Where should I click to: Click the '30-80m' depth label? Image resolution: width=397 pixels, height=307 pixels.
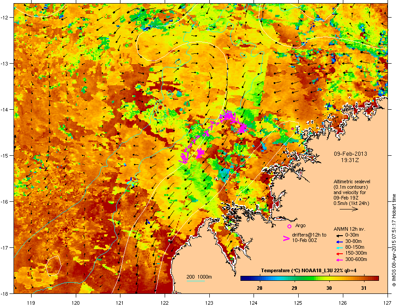[353, 241]
